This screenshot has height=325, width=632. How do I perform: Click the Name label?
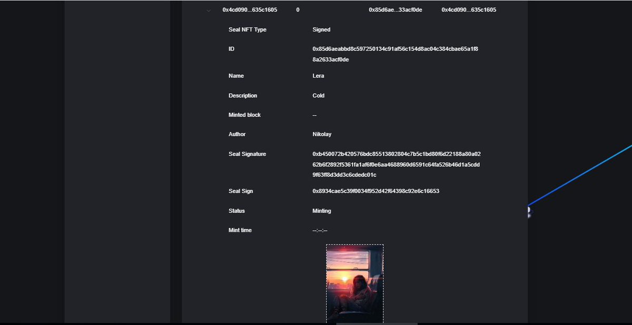point(236,76)
